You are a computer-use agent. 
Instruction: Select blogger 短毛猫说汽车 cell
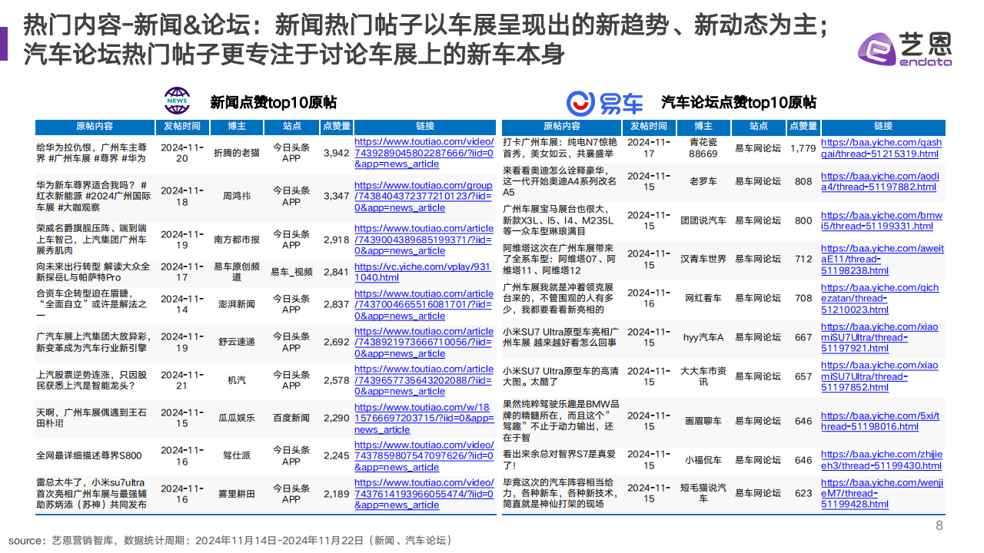click(x=703, y=493)
